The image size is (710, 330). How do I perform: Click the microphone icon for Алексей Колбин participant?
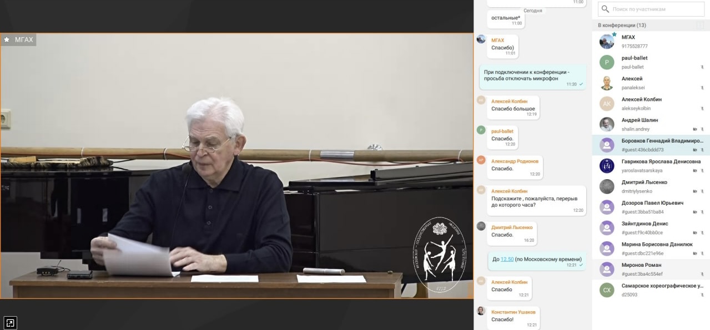[702, 109]
